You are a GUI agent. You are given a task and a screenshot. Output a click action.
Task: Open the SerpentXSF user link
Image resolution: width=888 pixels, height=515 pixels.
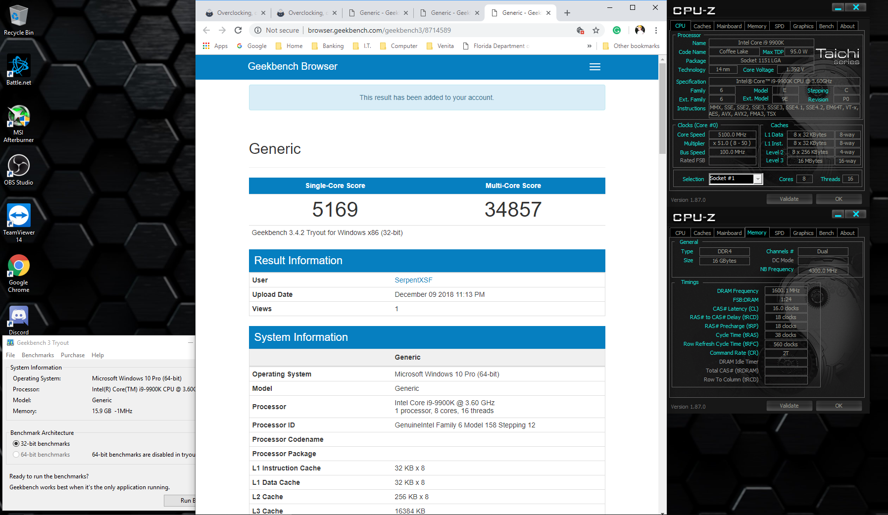pos(413,280)
